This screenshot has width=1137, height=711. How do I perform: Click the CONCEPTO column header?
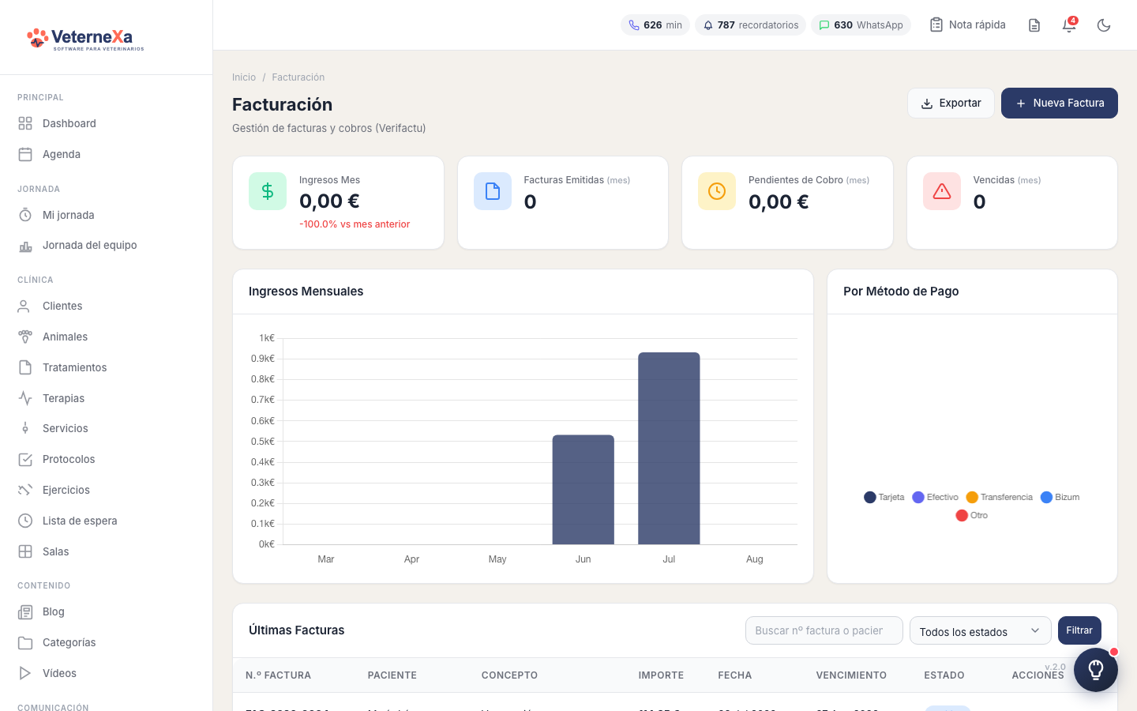(509, 675)
